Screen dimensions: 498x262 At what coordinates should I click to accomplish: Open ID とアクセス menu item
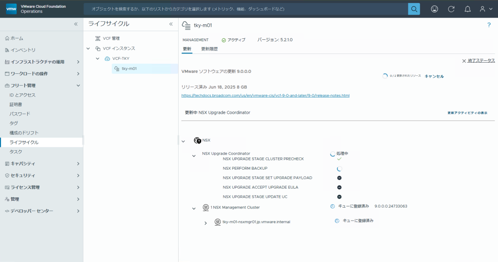pos(22,95)
